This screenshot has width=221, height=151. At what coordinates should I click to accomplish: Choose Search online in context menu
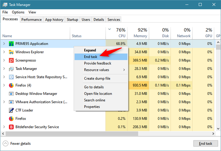pos(101,100)
